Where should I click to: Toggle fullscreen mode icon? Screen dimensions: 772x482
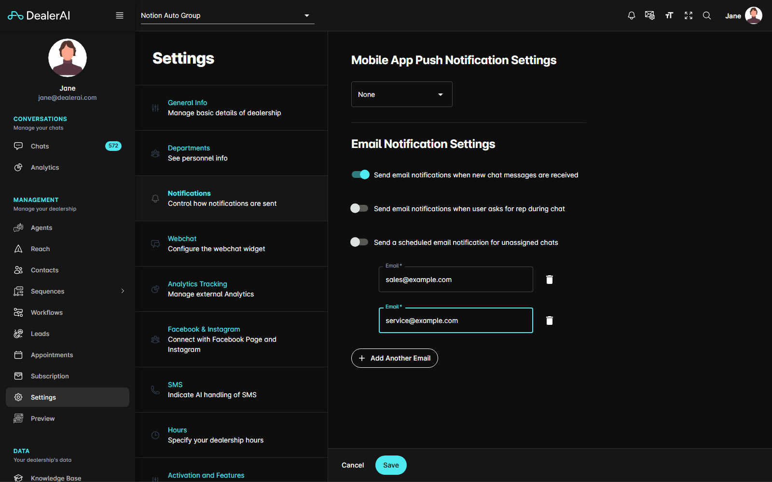pos(689,15)
